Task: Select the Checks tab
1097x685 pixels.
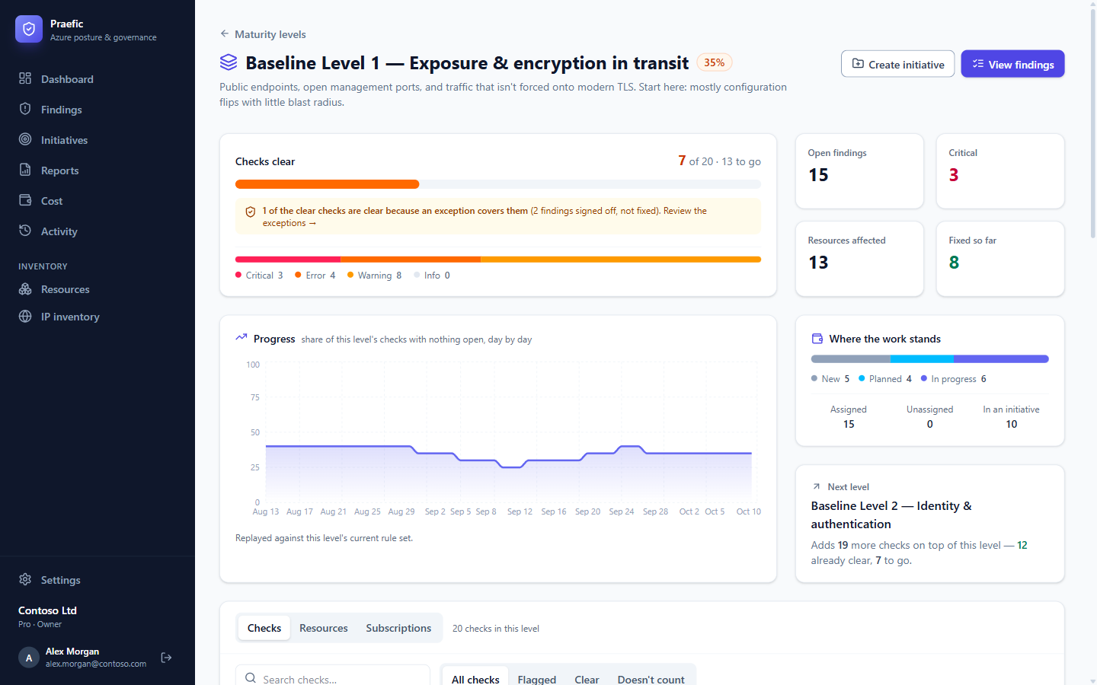Action: click(x=264, y=628)
